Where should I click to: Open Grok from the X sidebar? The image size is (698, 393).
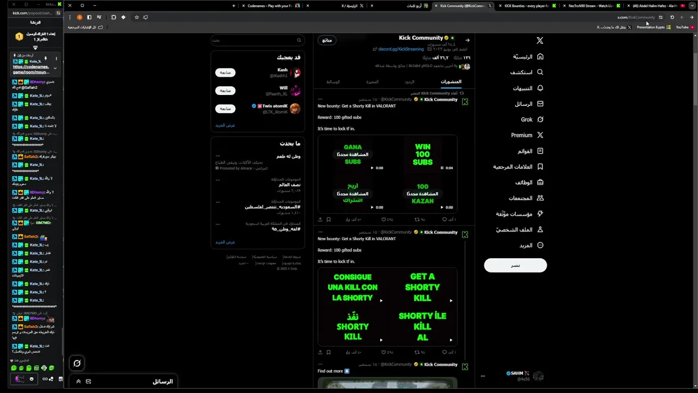tap(532, 120)
